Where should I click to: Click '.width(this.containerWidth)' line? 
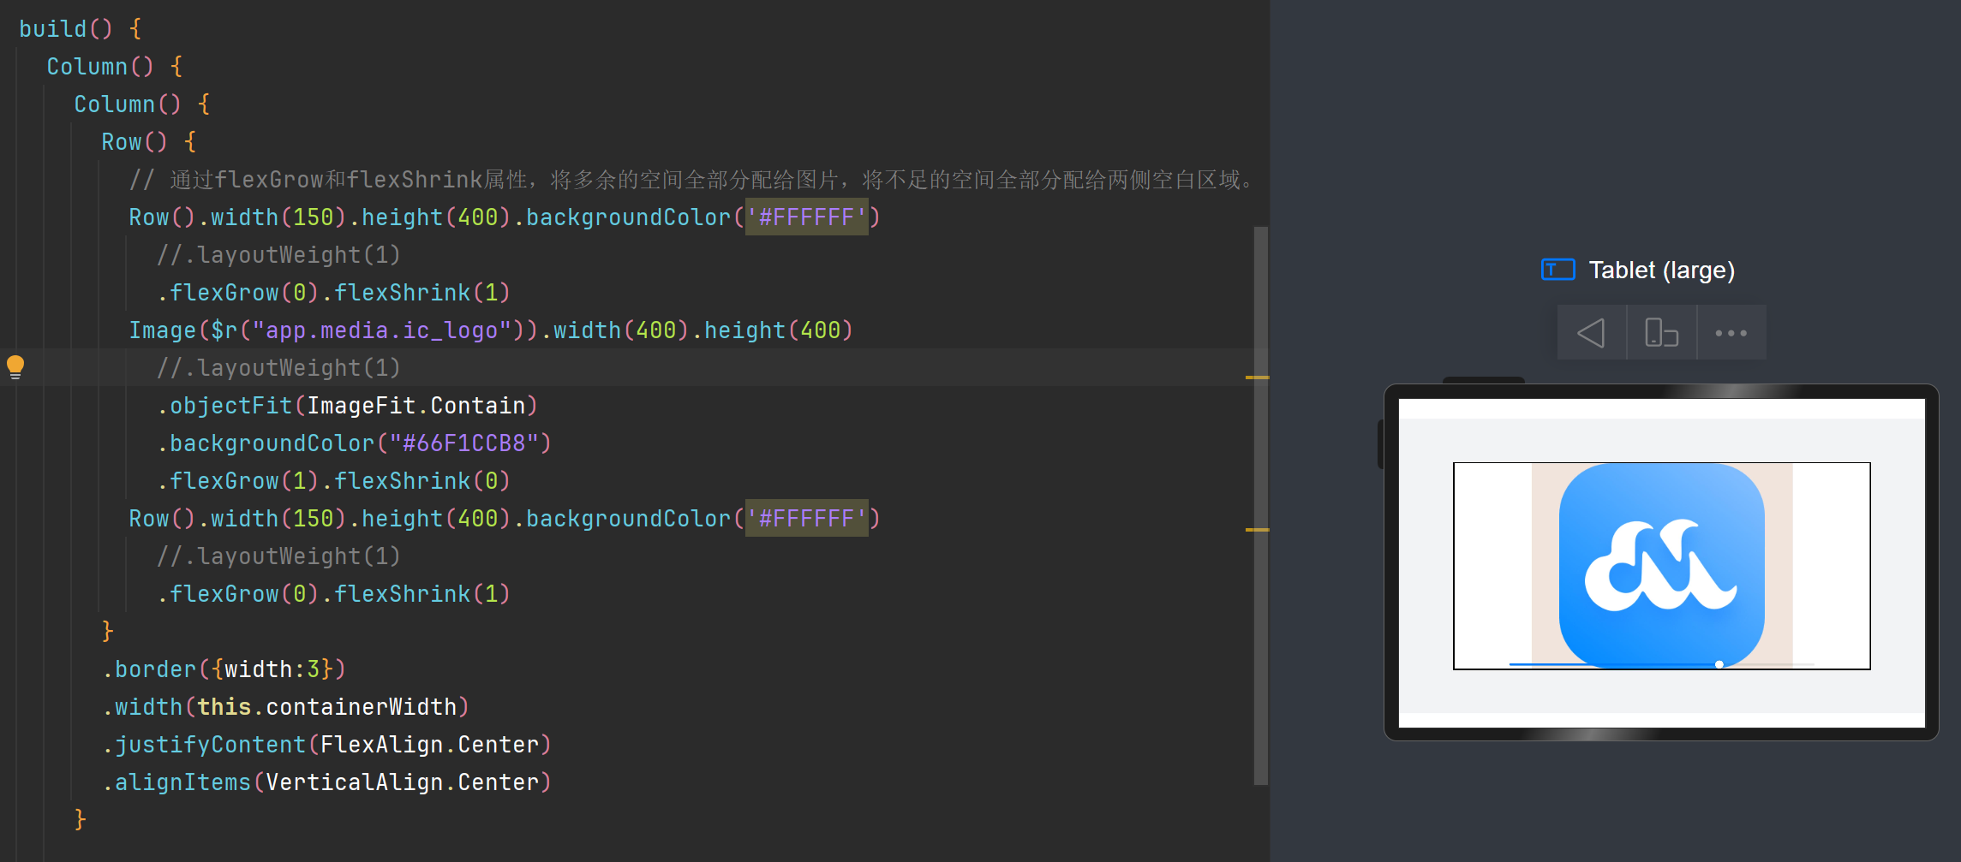coord(285,707)
